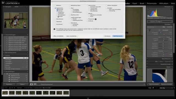This screenshot has height=99, width=176.
Task: Select the radial target tool in tool strip
Action: [x=156, y=21]
